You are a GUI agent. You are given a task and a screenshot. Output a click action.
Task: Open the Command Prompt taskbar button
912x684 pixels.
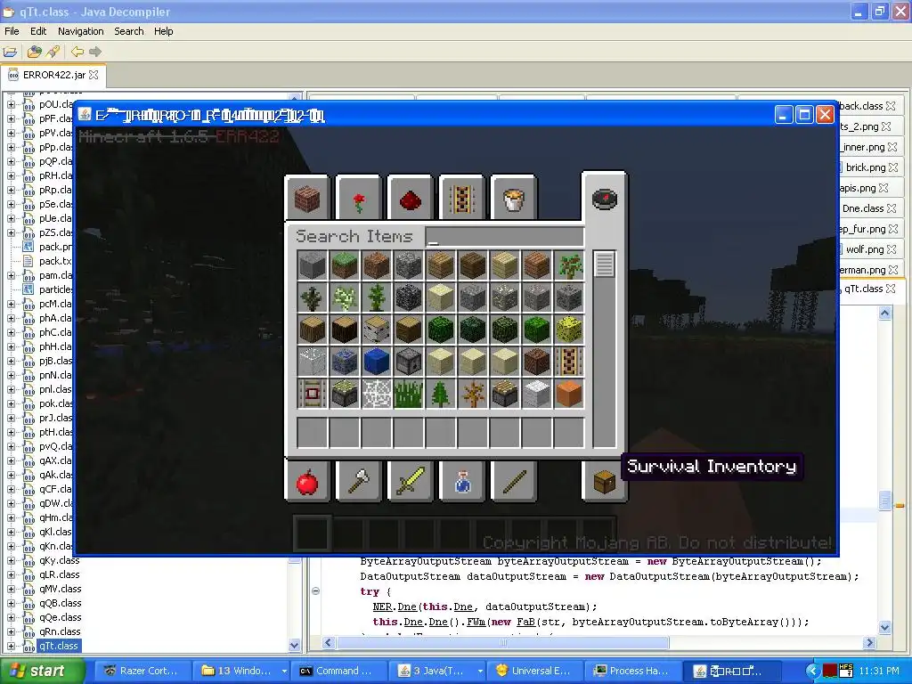pos(338,671)
